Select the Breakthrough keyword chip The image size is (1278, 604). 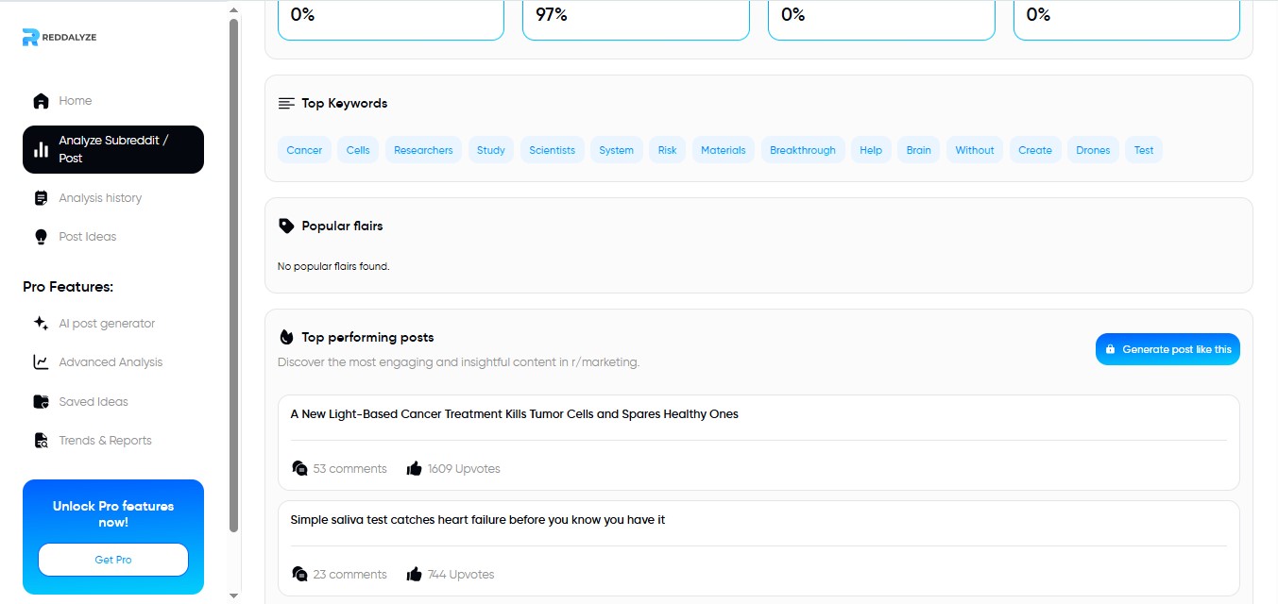pos(803,149)
